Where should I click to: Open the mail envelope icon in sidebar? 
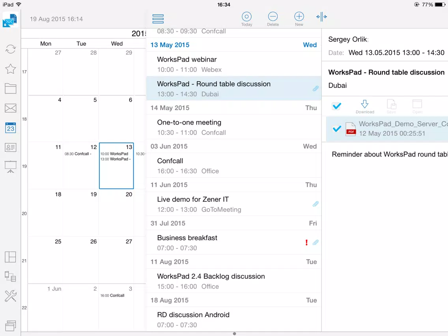pyautogui.click(x=10, y=108)
